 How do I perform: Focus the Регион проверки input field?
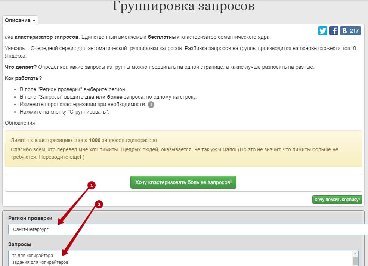[x=188, y=229]
